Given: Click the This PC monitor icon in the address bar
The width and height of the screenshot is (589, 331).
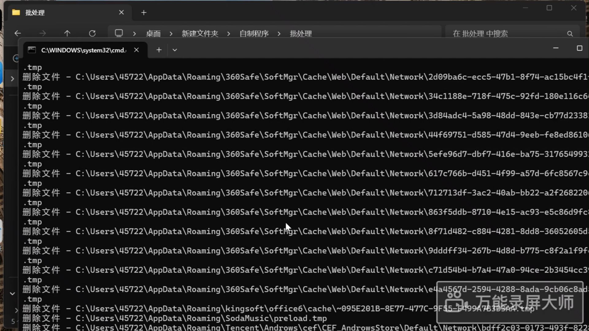Looking at the screenshot, I should point(119,33).
